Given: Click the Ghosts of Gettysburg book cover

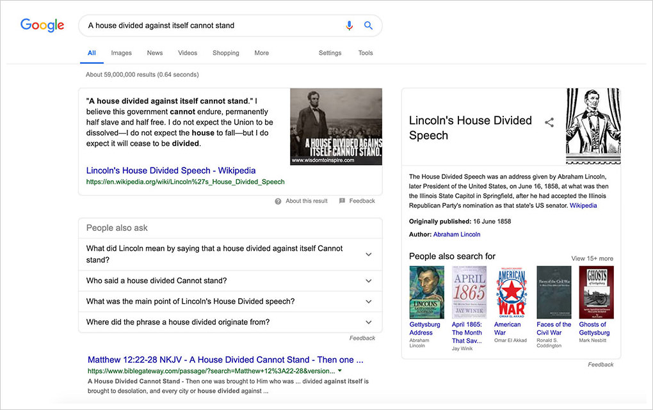Looking at the screenshot, I should [x=597, y=292].
